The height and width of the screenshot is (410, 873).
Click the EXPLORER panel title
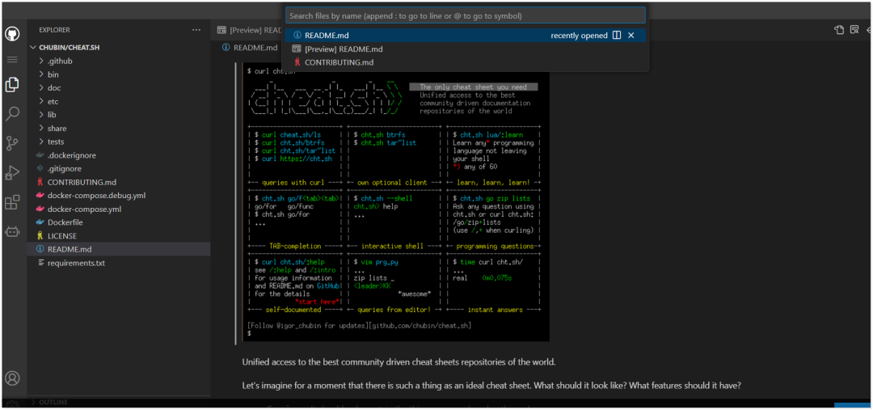coord(55,30)
